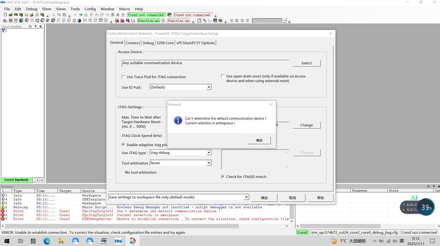440x246 pixels.
Task: Click the pin icon of Core2 Symbols panel
Action: tap(35, 26)
